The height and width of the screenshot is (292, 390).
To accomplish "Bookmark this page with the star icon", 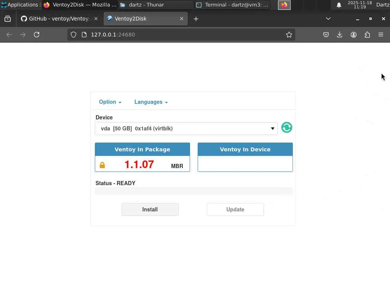I will pos(289,35).
